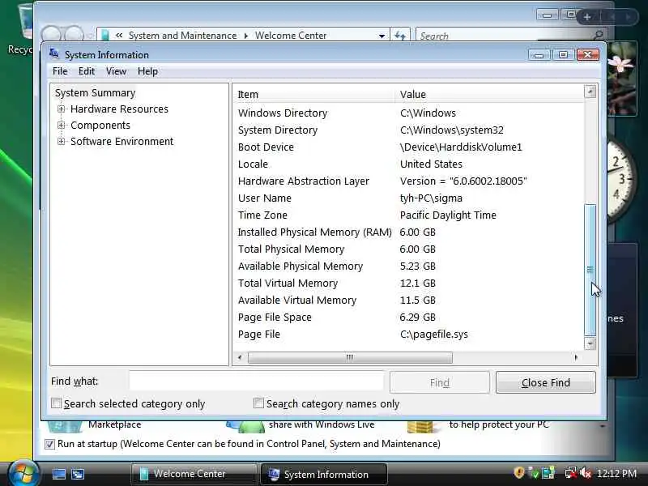This screenshot has width=648, height=486.
Task: Click refresh button in Welcome Center window
Action: [x=400, y=36]
